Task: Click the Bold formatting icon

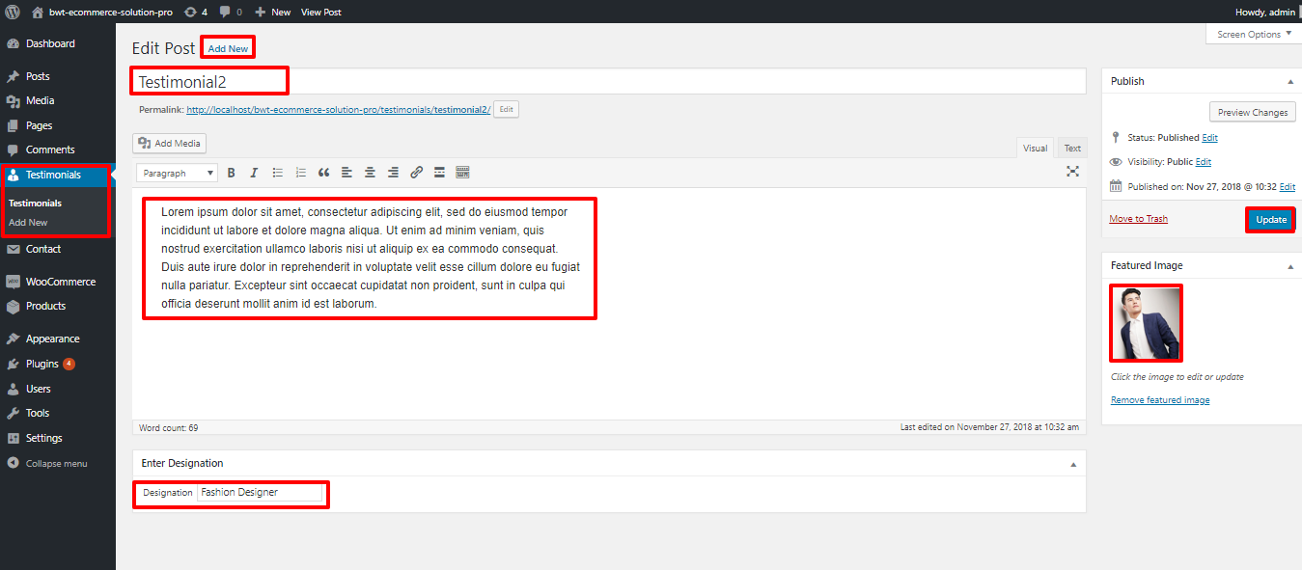Action: (231, 173)
